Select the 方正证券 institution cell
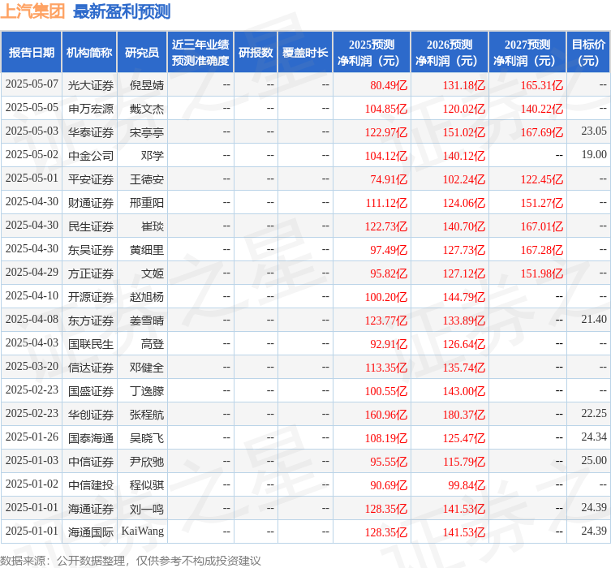Image resolution: width=611 pixels, height=568 pixels. coord(91,273)
